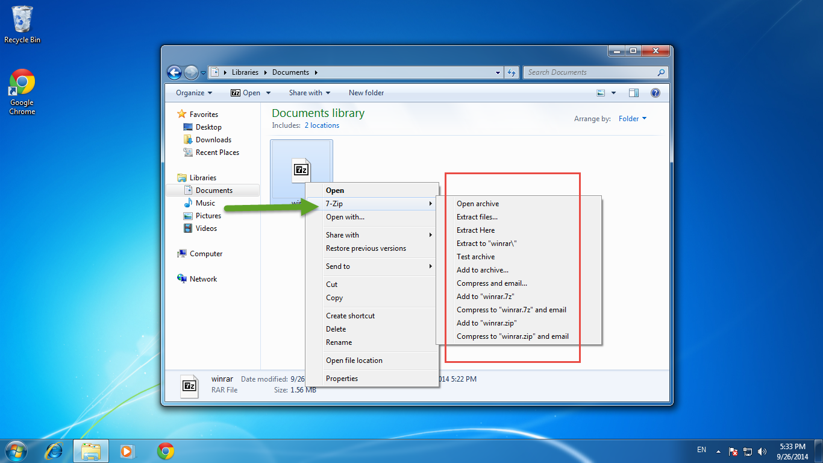
Task: Select Libraries in navigation pane
Action: [x=202, y=178]
